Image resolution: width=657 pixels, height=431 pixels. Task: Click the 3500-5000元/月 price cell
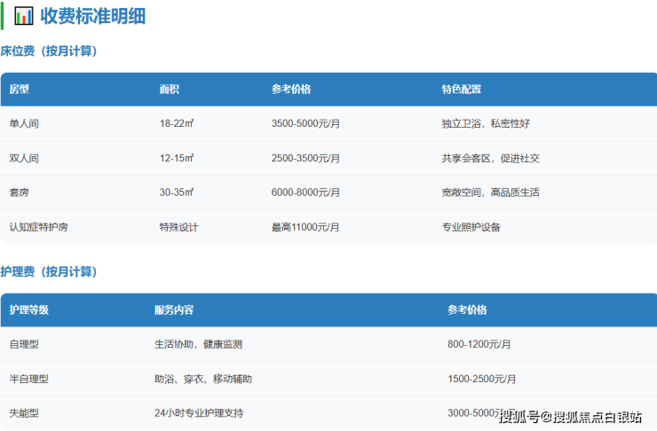click(305, 124)
